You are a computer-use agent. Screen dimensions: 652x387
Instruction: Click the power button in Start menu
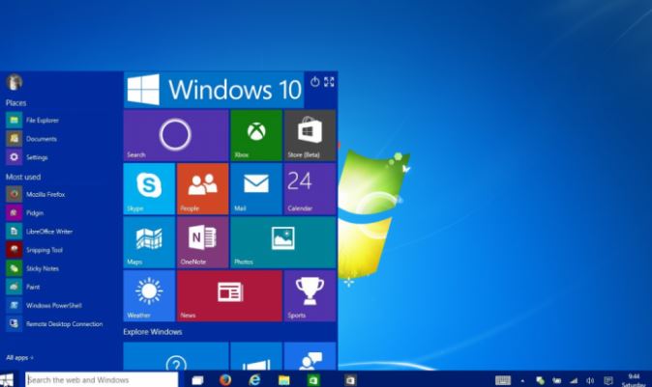coord(314,82)
